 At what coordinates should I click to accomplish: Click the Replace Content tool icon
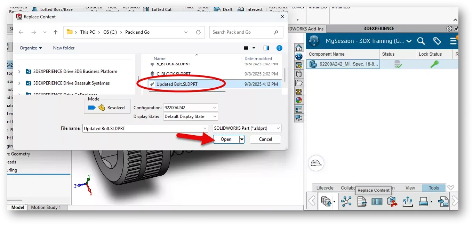click(x=362, y=201)
